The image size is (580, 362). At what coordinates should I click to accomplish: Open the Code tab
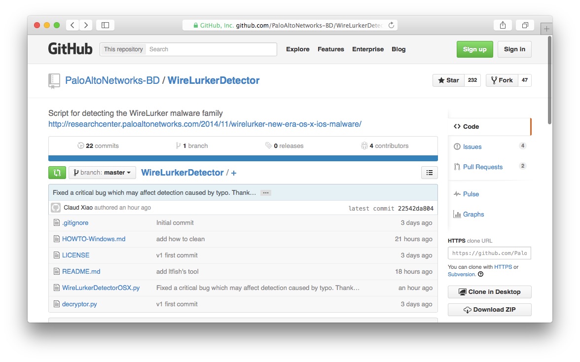[489, 126]
